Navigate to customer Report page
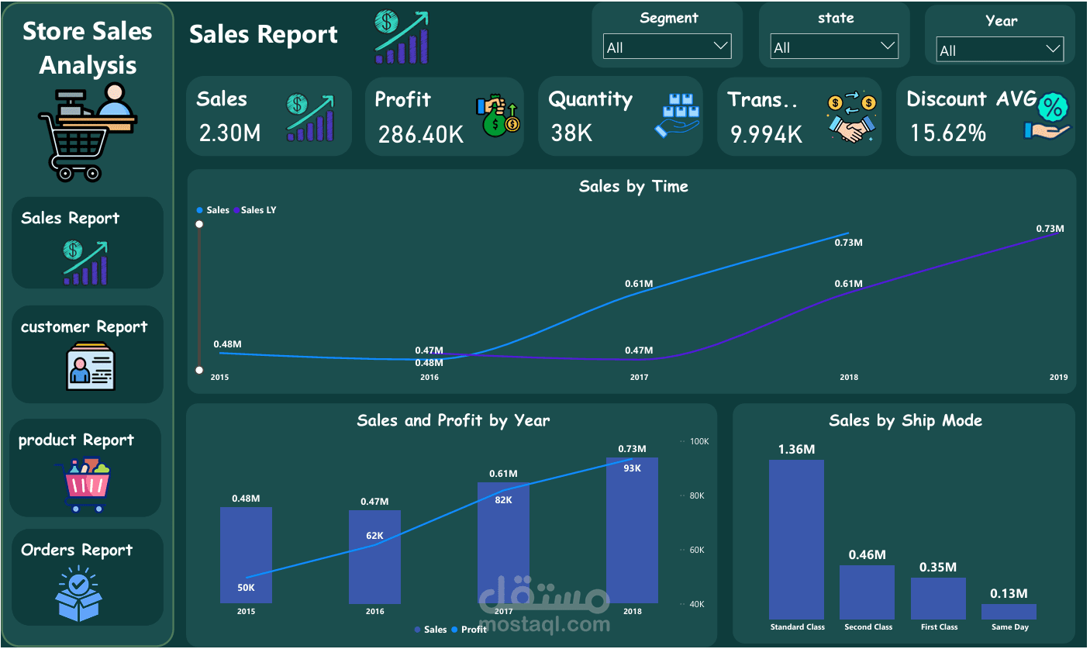 pos(88,354)
